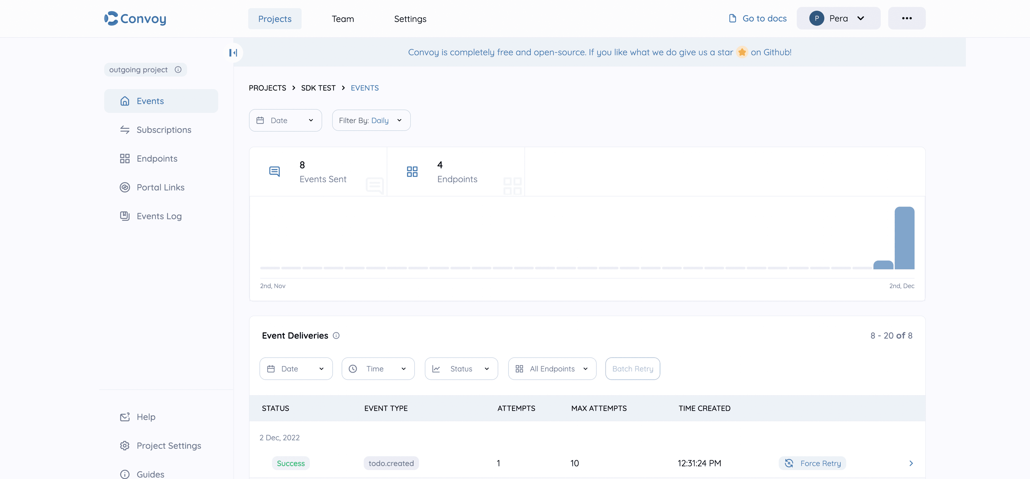Open the Events Log section

(159, 216)
